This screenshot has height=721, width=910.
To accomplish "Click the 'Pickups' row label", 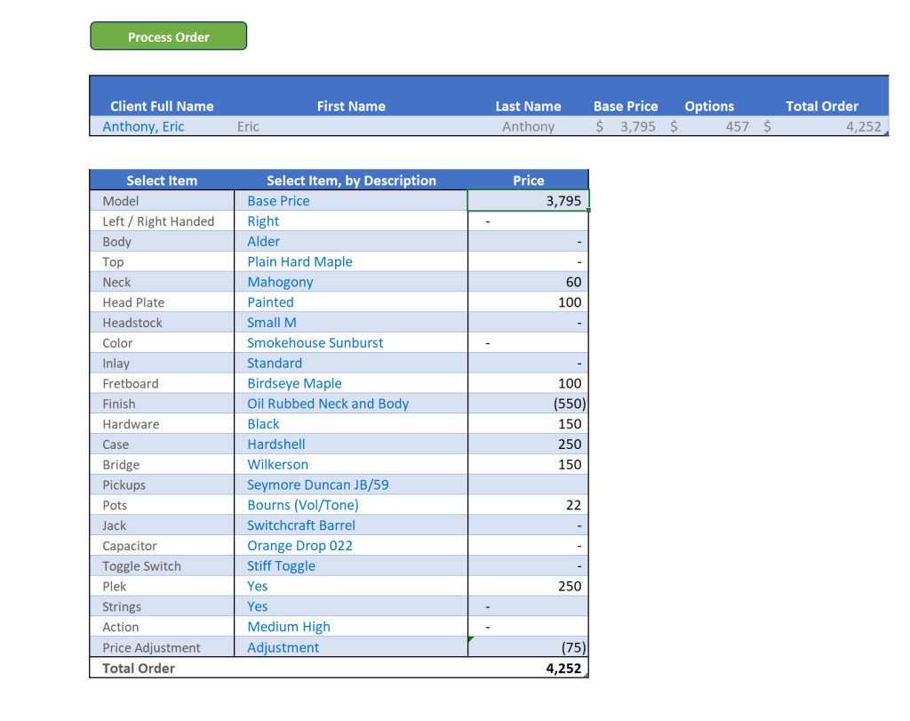I will [124, 485].
